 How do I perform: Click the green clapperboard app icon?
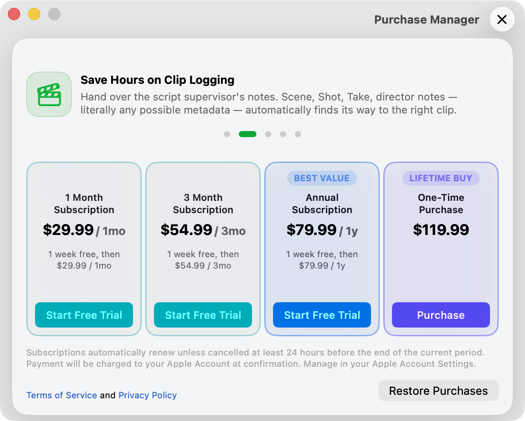[x=49, y=94]
